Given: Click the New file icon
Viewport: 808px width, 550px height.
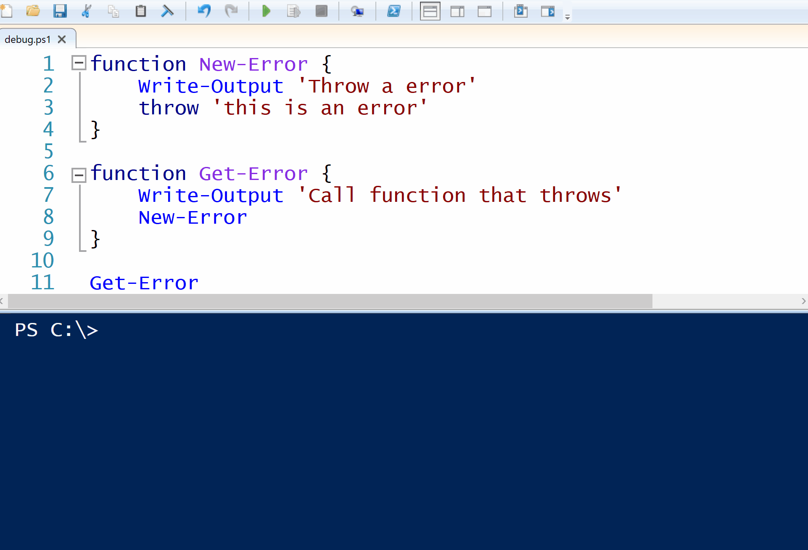Looking at the screenshot, I should 8,11.
